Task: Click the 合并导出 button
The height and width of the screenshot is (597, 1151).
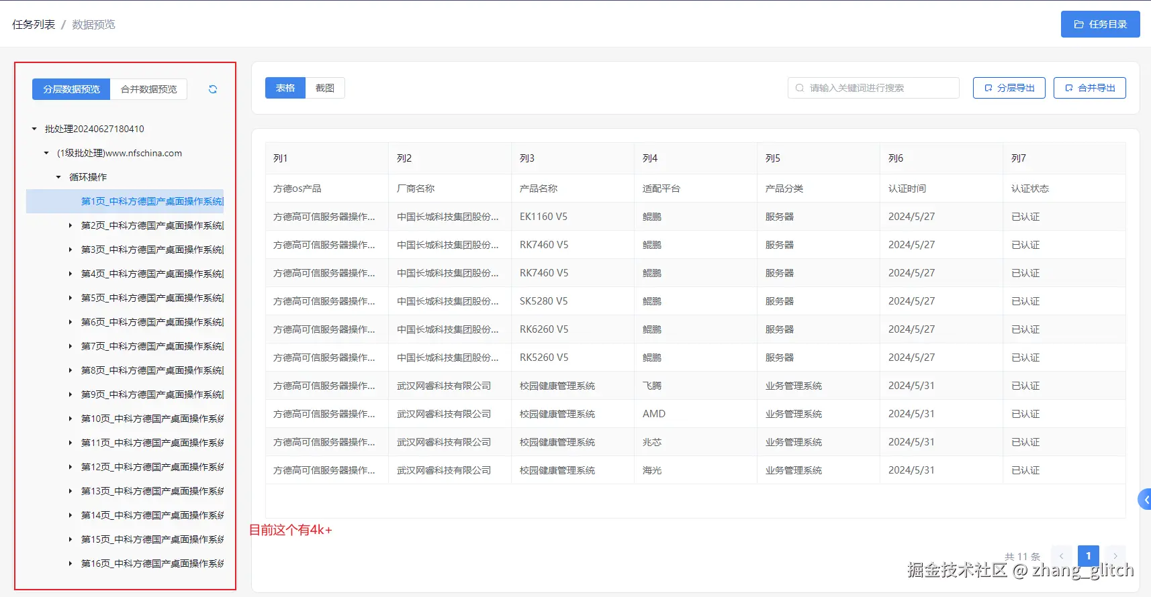Action: (x=1089, y=88)
